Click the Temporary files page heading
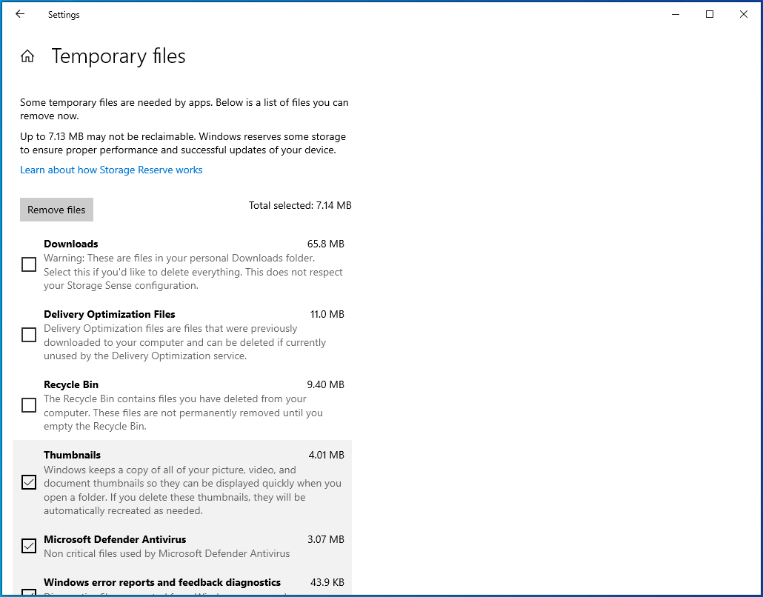The width and height of the screenshot is (763, 597). (119, 56)
